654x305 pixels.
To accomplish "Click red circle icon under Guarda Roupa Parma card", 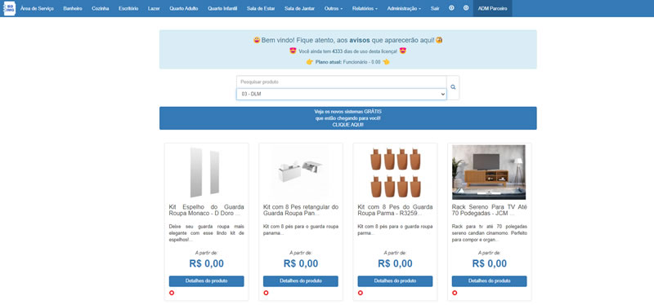I will (361, 293).
